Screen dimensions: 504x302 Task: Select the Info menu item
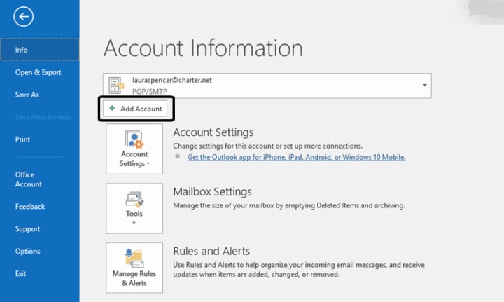pos(39,50)
